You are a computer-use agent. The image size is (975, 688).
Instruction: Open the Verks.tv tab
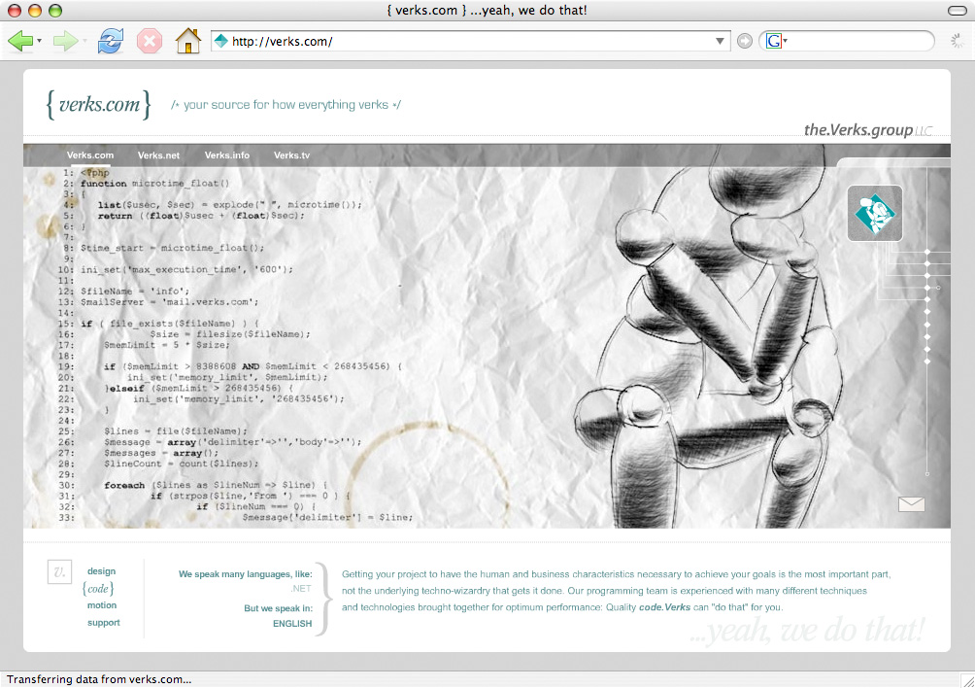coord(291,155)
